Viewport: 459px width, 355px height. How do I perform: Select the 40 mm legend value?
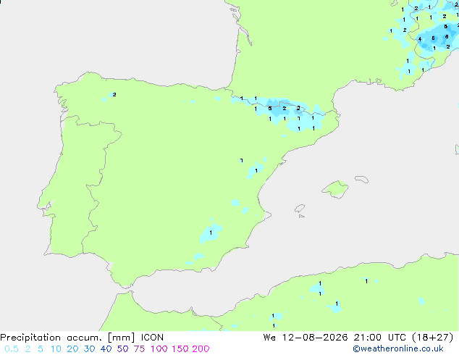point(106,349)
